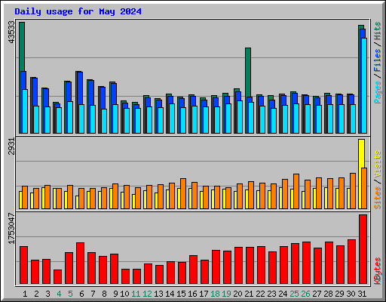Click day 9 label on the x-axis
This screenshot has height=302, width=386.
pos(115,294)
